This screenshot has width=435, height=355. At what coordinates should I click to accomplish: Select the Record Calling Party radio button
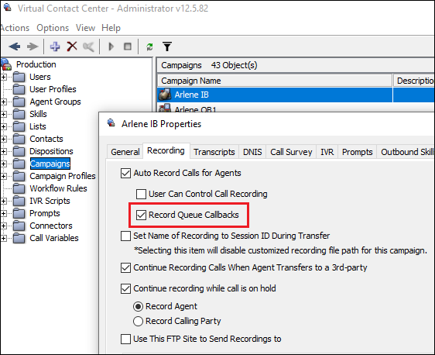[138, 322]
